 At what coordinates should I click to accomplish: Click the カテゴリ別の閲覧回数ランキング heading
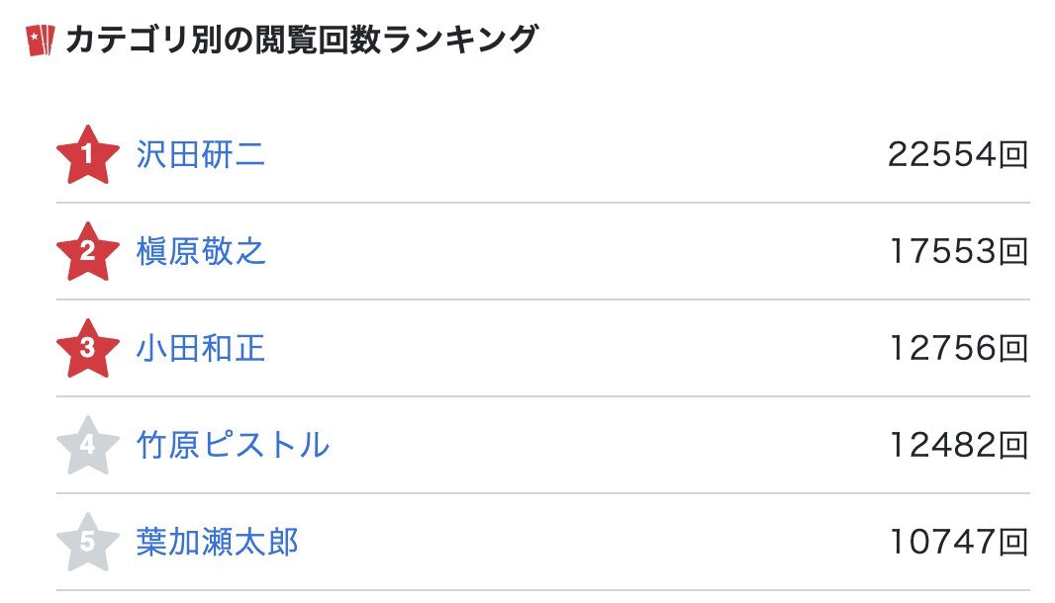click(302, 40)
